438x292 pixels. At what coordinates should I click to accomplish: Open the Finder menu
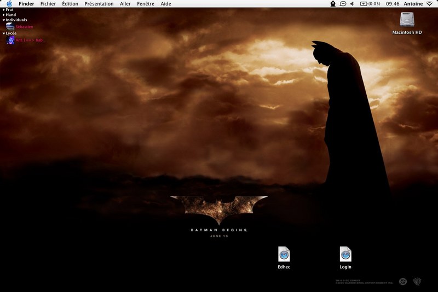point(26,4)
